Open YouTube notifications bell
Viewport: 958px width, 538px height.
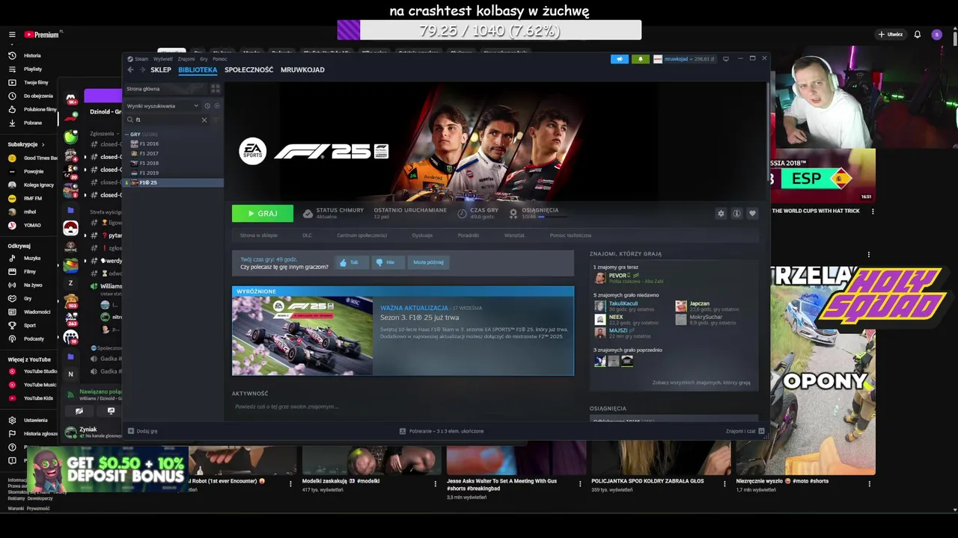(917, 34)
